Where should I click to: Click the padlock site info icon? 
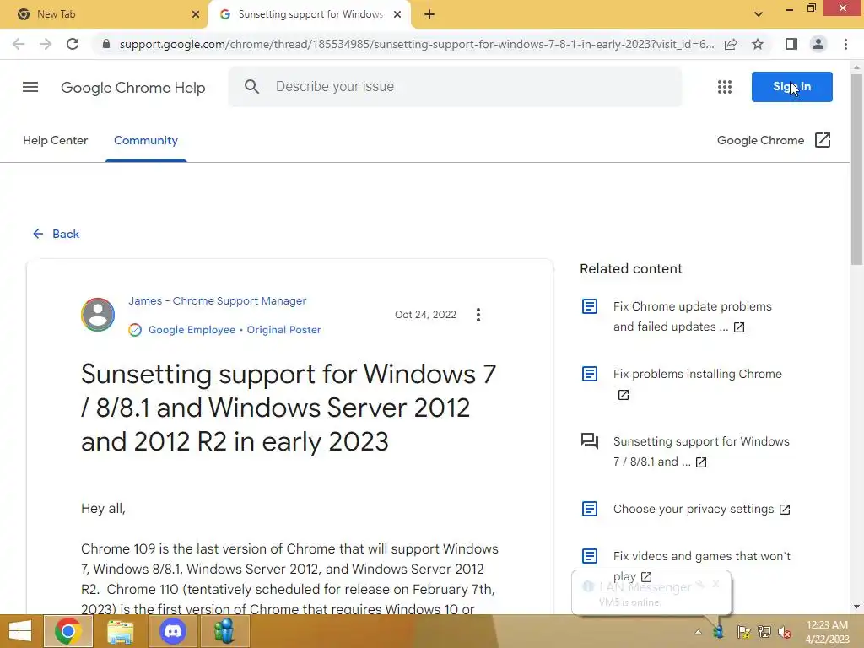[x=106, y=44]
